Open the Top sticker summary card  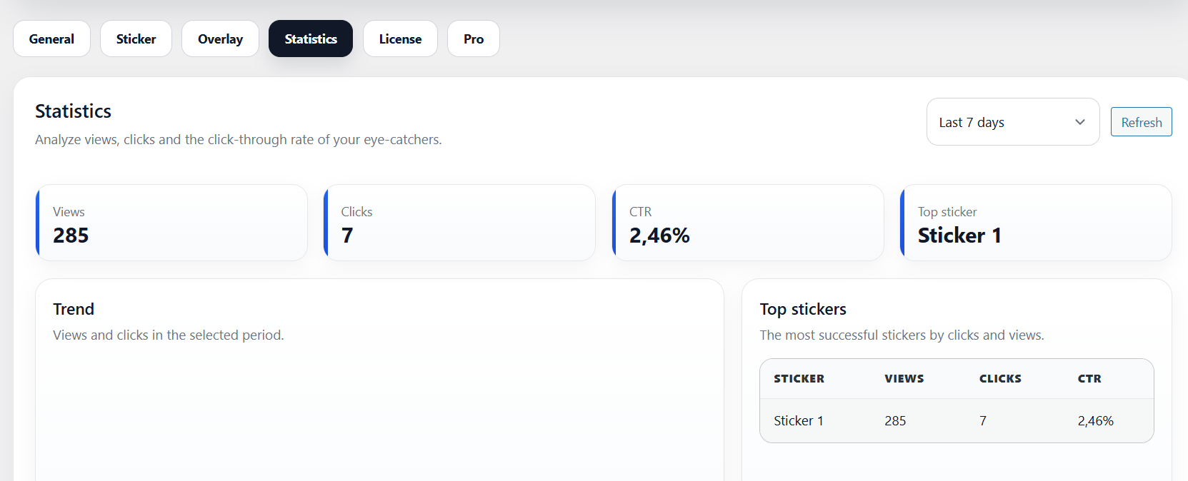[1036, 223]
